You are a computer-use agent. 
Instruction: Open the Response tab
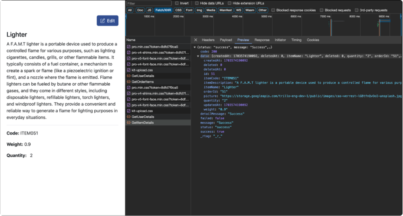262,40
